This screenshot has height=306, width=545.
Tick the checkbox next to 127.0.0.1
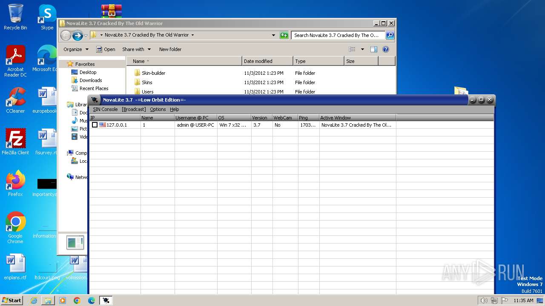tap(95, 125)
